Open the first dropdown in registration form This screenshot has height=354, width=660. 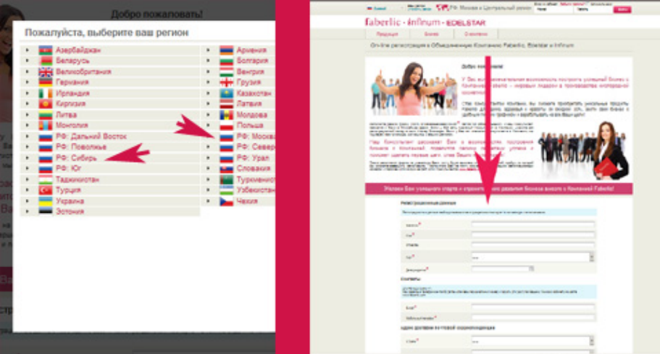532,256
